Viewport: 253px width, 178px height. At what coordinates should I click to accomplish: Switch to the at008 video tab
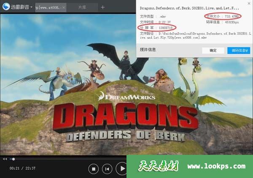50,8
